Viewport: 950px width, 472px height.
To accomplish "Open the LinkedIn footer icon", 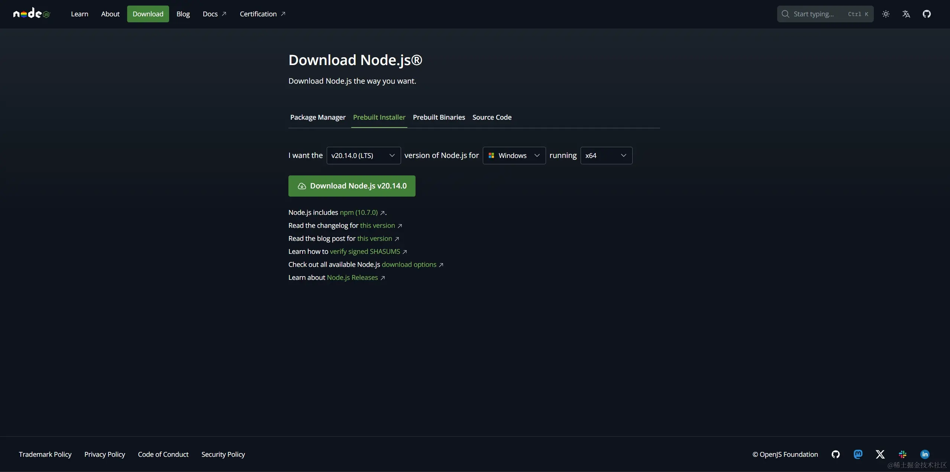I will (925, 454).
